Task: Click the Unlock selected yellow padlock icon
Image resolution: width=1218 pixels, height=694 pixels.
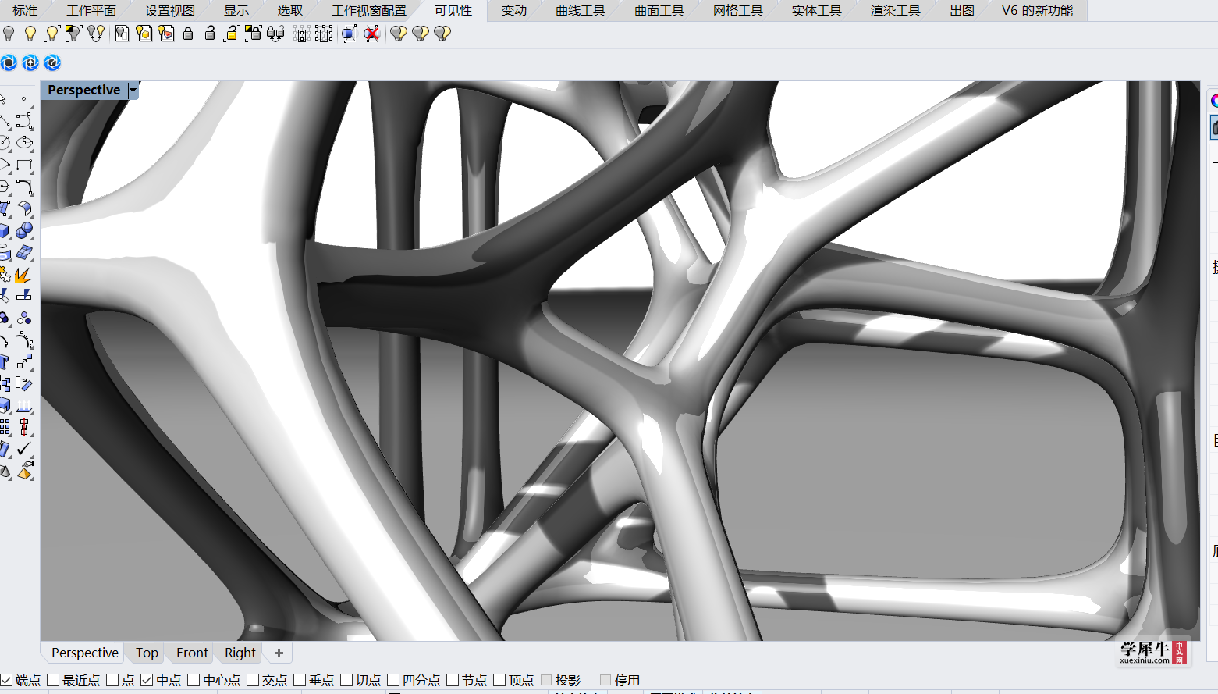Action: click(x=232, y=34)
